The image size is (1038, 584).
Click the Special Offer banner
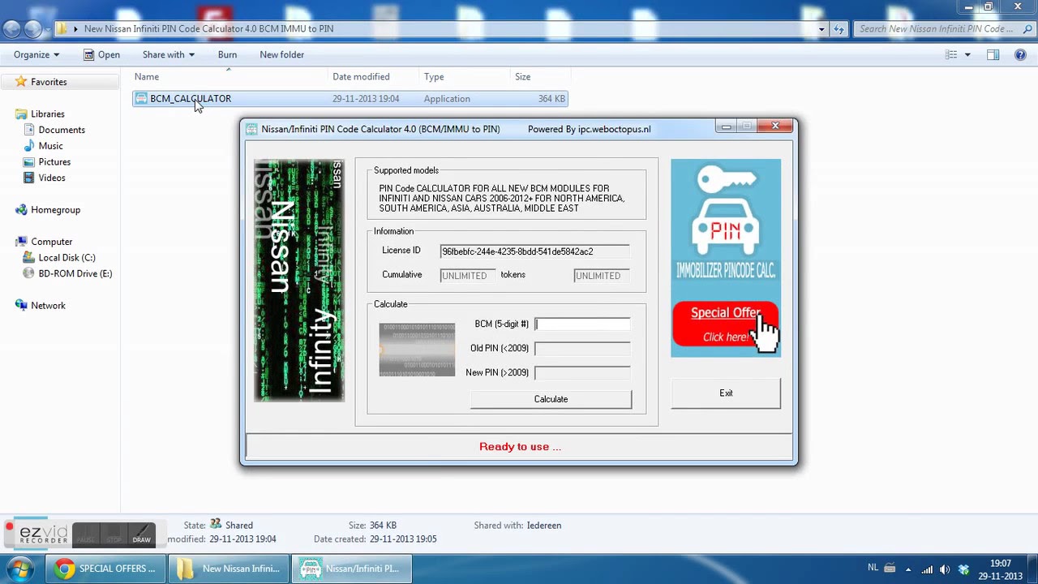point(726,324)
